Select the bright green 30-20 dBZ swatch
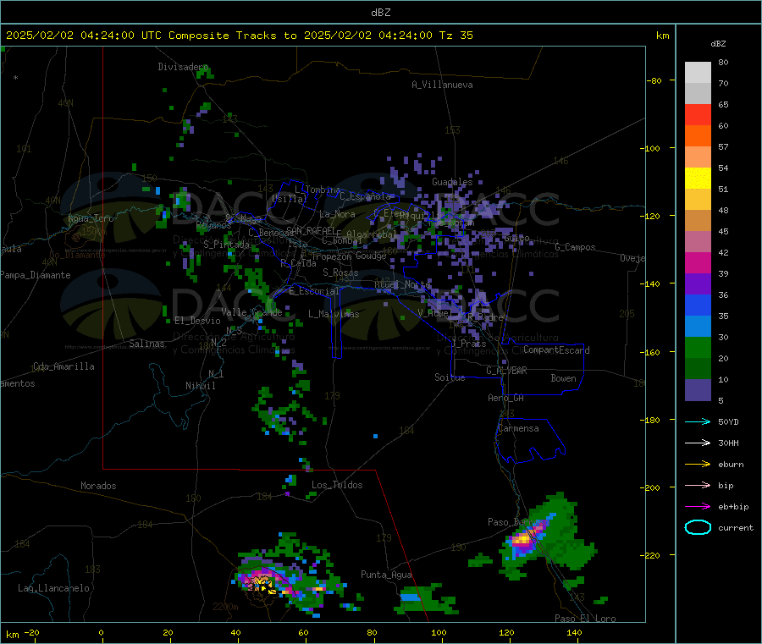This screenshot has width=762, height=644. click(698, 347)
